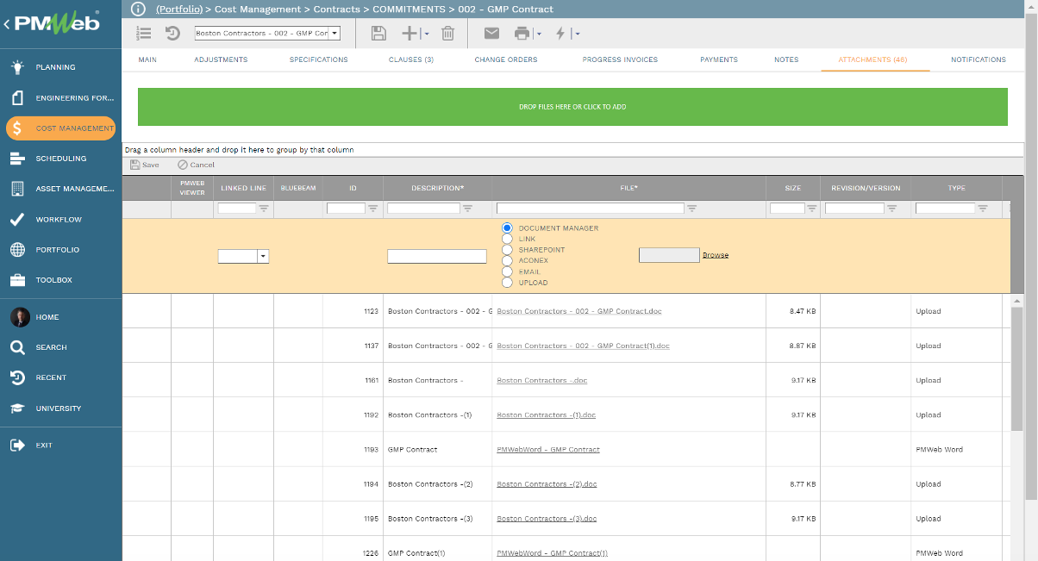Screen dimensions: 1038x561
Task: Open the Progress Invoices tab
Action: [620, 59]
